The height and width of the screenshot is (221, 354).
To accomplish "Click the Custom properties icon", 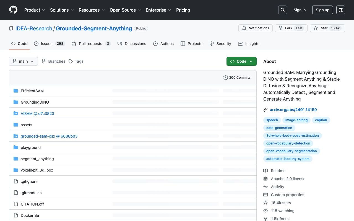I will pyautogui.click(x=265, y=195).
